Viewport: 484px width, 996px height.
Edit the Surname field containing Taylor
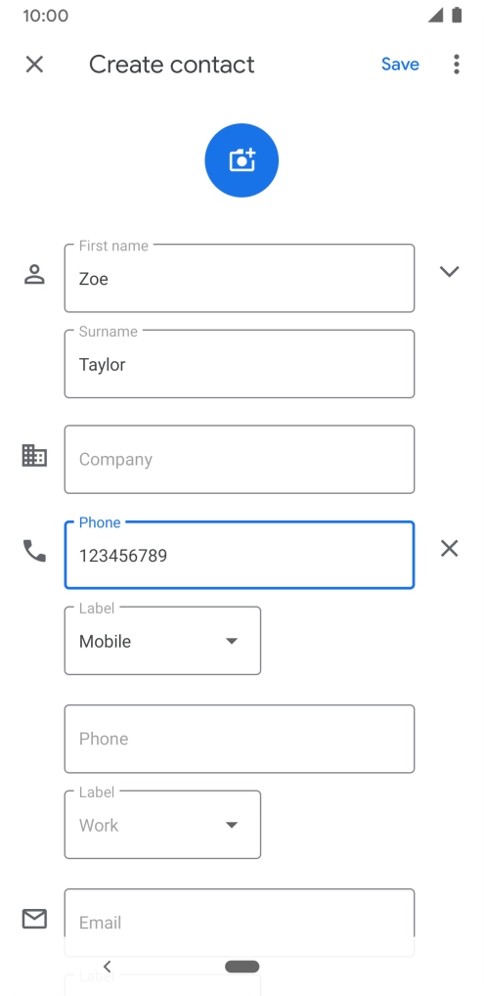tap(240, 364)
